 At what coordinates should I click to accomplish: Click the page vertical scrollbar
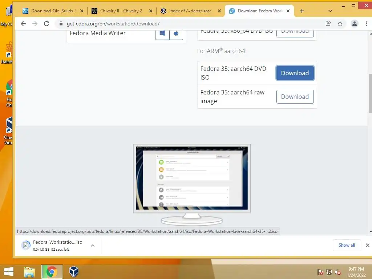click(370, 93)
